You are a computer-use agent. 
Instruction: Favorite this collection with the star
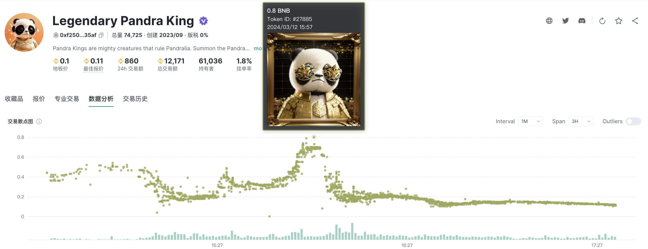tap(618, 21)
